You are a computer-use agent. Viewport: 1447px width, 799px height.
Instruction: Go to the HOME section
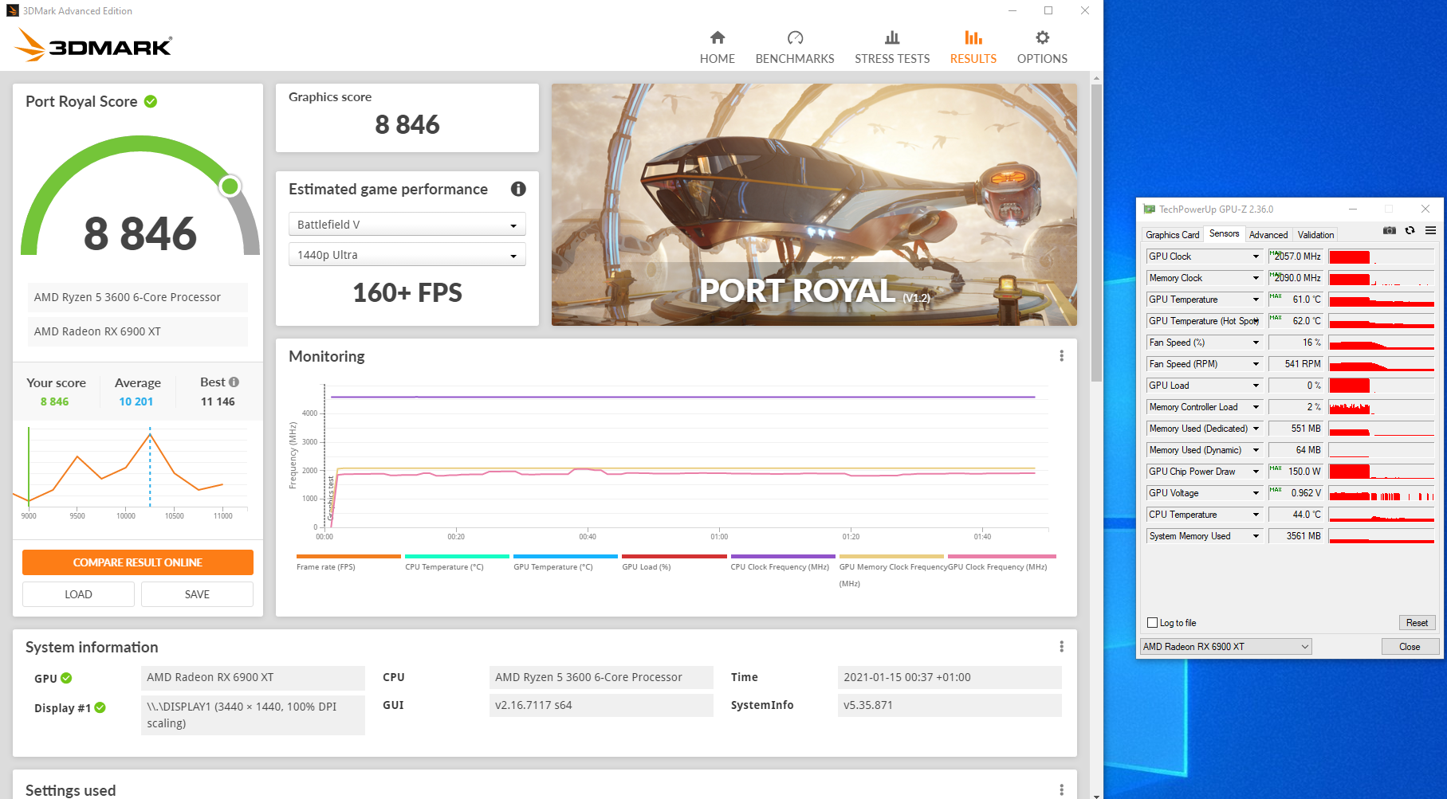pos(718,48)
